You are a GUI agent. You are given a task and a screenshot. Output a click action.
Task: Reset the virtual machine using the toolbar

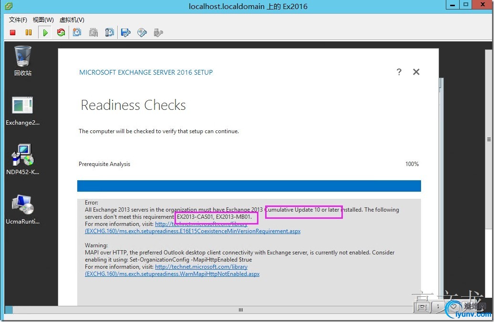click(61, 32)
